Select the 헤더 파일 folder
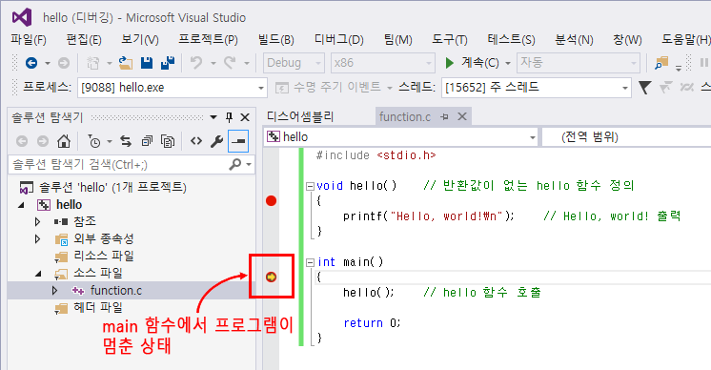The image size is (711, 370). (x=98, y=307)
